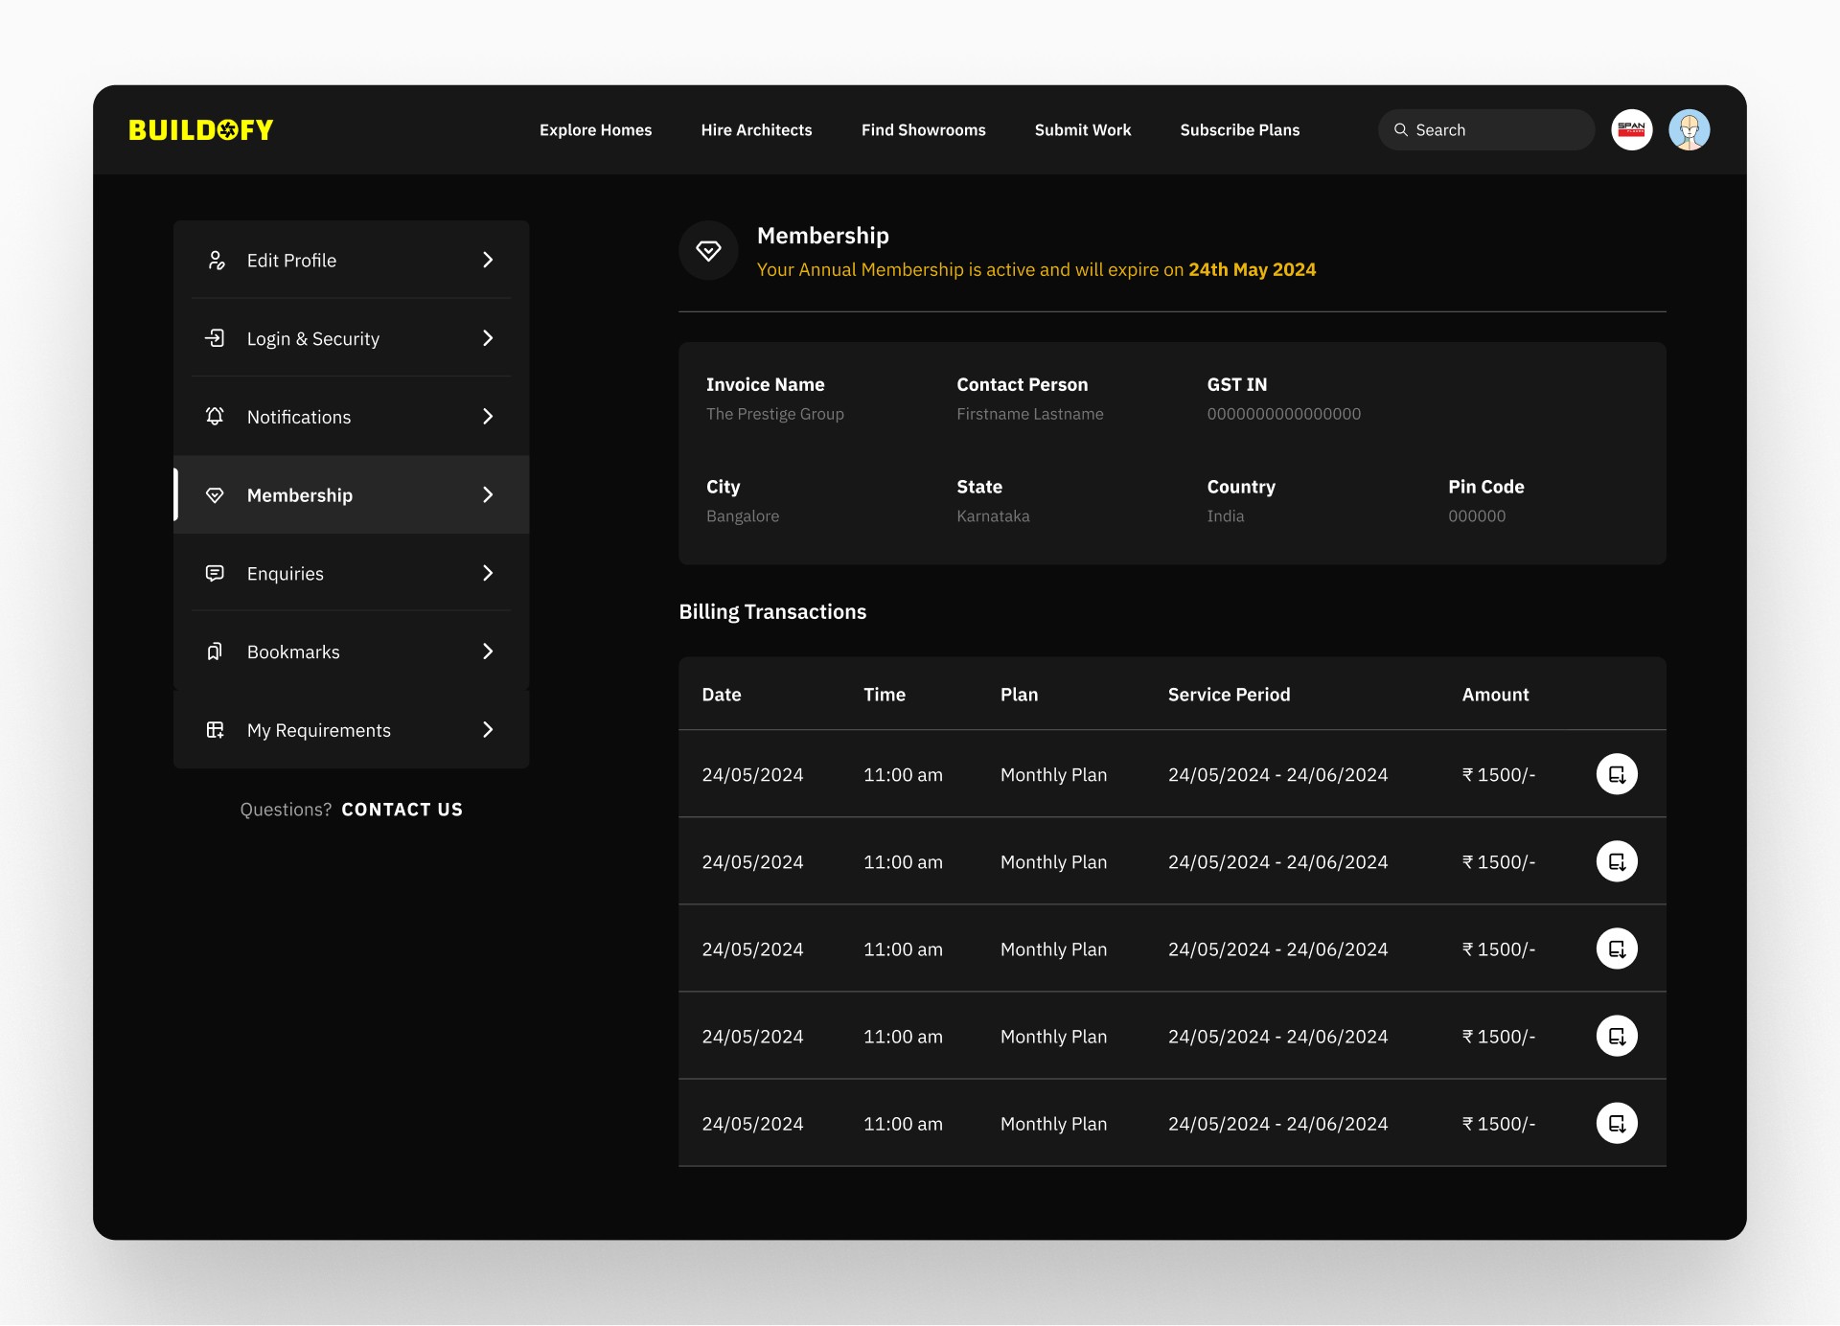Screen dimensions: 1840x1326
Task: Click the SPAN company logo avatar
Action: coord(1631,129)
